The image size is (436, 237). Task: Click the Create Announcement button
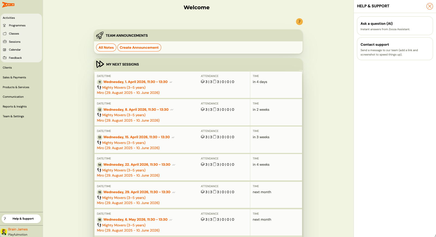[x=139, y=47]
